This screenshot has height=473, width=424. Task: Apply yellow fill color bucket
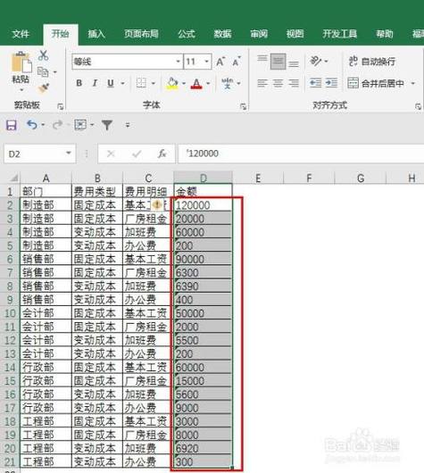[x=172, y=84]
